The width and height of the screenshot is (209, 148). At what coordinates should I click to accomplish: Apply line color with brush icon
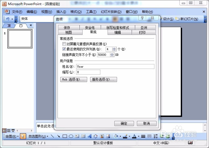pos(125,136)
